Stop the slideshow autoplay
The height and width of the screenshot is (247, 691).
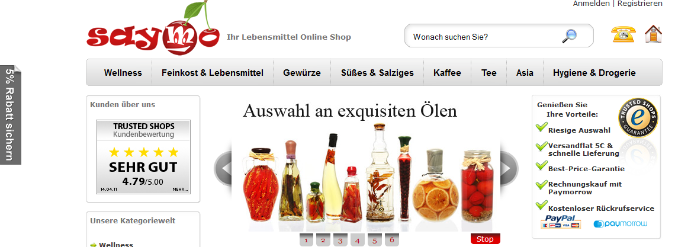(485, 239)
